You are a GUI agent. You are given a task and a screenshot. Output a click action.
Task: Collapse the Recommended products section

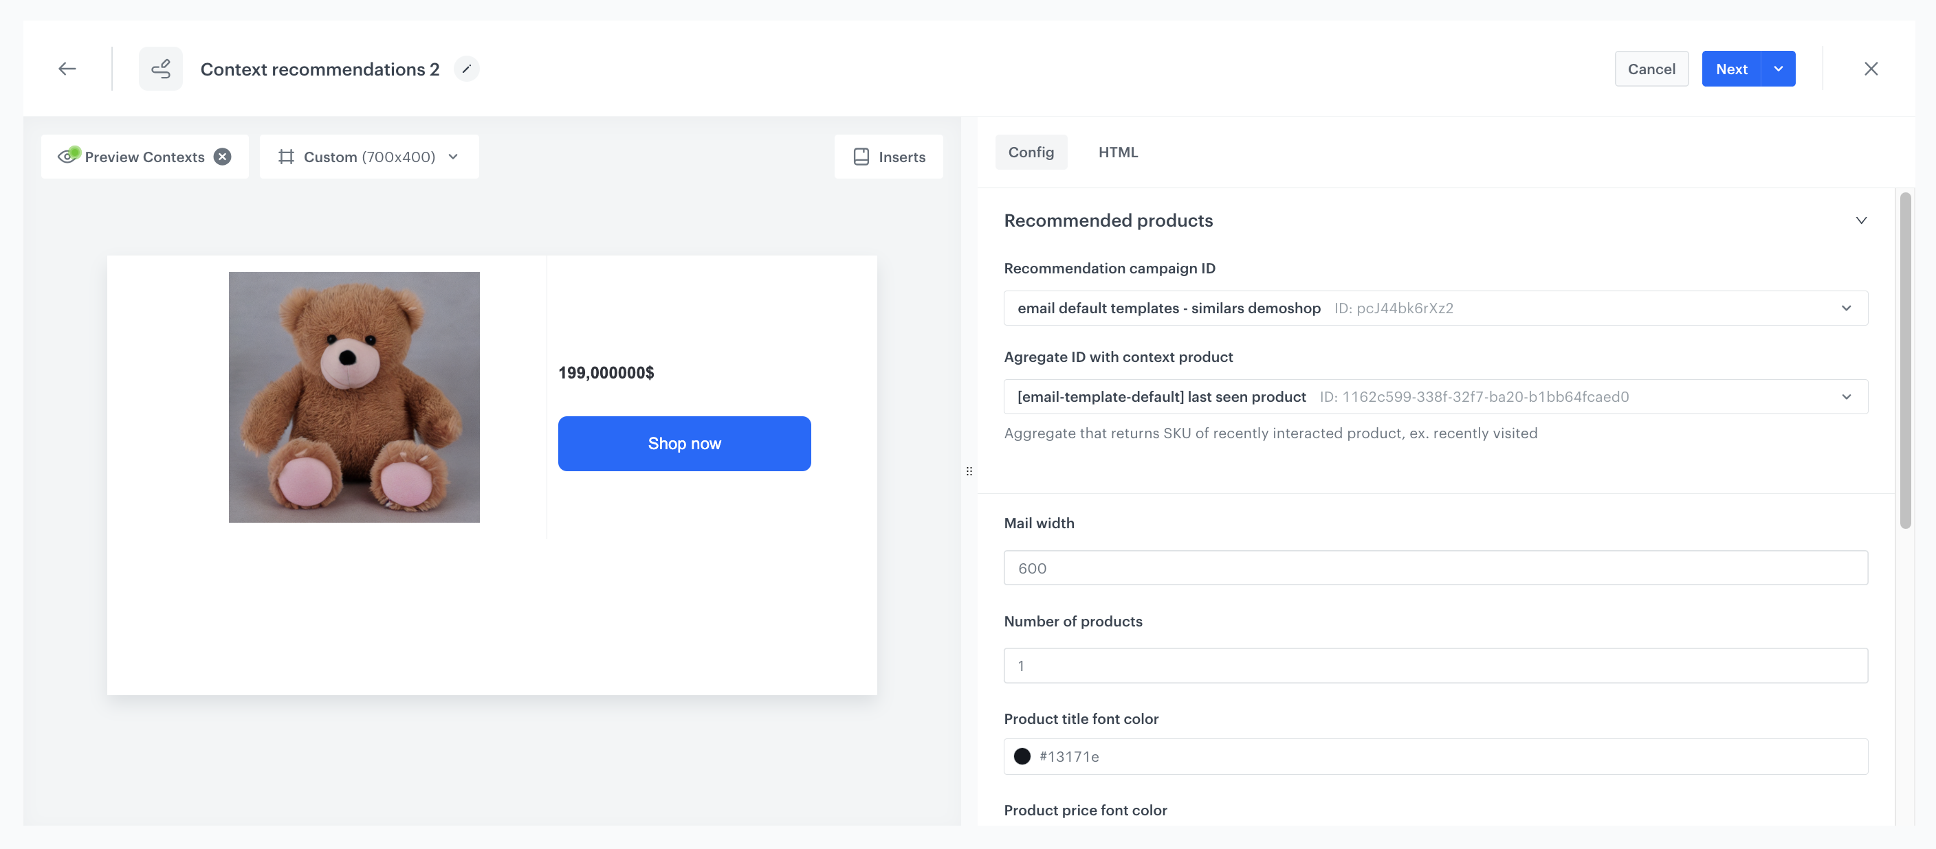click(1861, 220)
